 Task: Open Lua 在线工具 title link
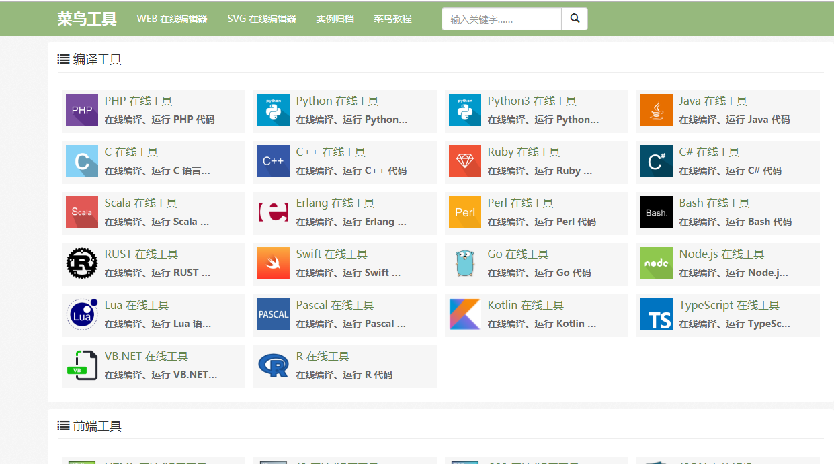136,306
